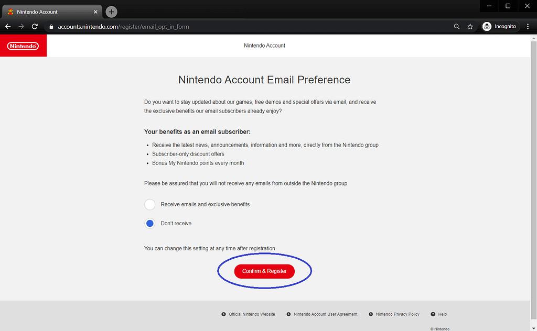Open a new tab with the plus button
Viewport: 537px width, 331px height.
point(111,12)
